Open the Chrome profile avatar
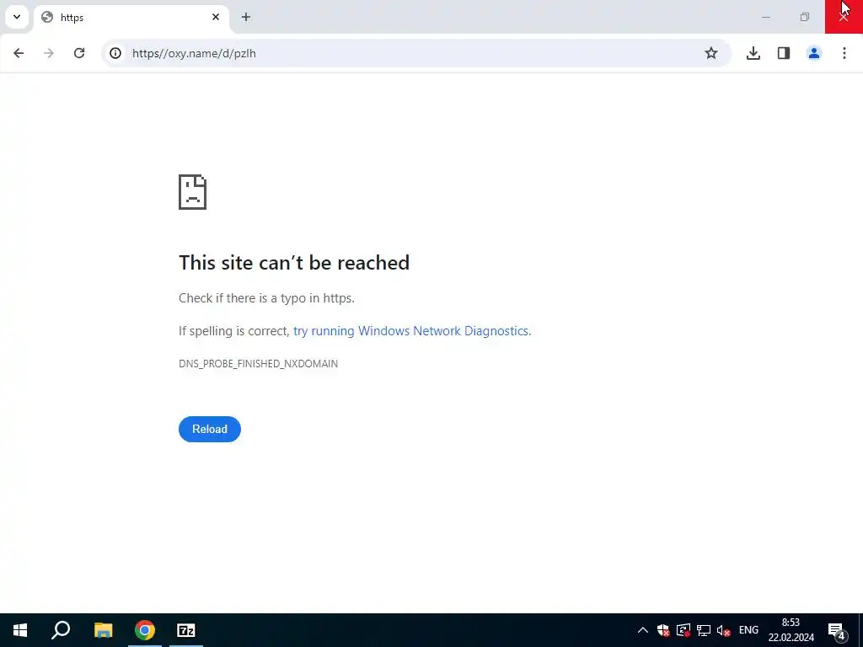 tap(814, 53)
